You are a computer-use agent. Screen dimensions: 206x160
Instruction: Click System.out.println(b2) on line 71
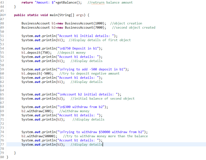(x=43, y=120)
